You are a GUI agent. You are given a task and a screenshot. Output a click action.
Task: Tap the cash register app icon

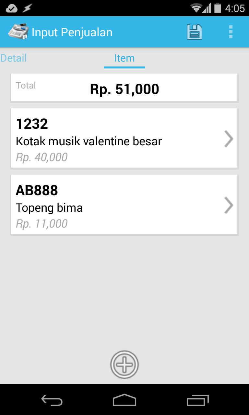18,32
